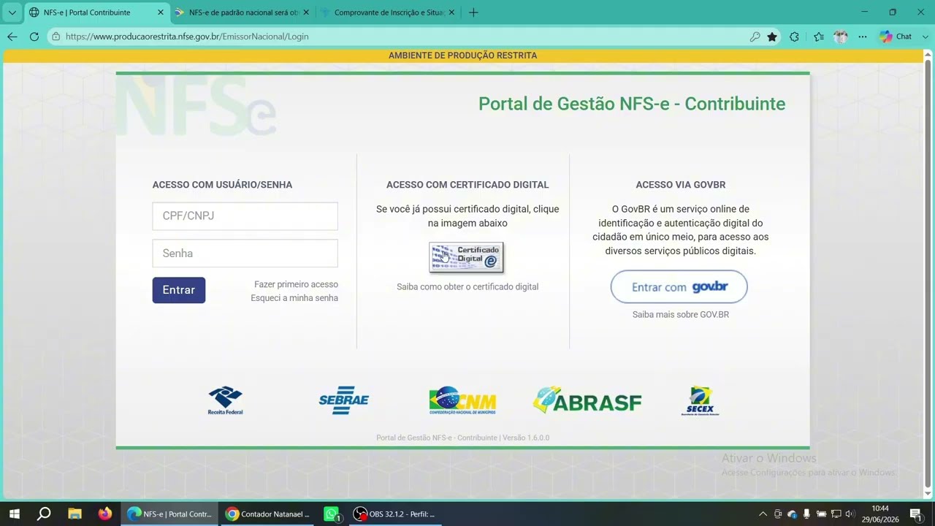The height and width of the screenshot is (526, 935).
Task: Click the ABRASF logo
Action: (x=587, y=400)
